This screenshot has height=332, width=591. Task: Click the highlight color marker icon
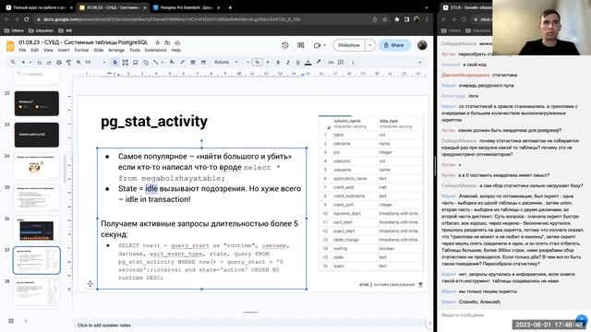coord(319,62)
